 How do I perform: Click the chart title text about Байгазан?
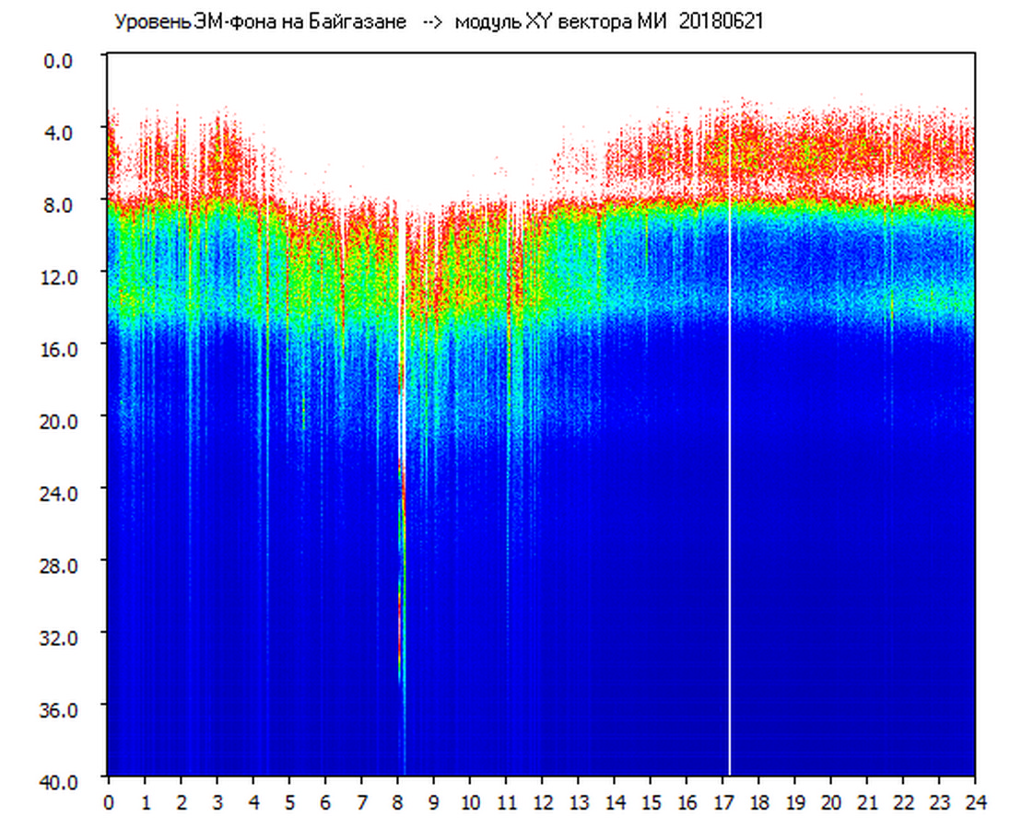260,22
